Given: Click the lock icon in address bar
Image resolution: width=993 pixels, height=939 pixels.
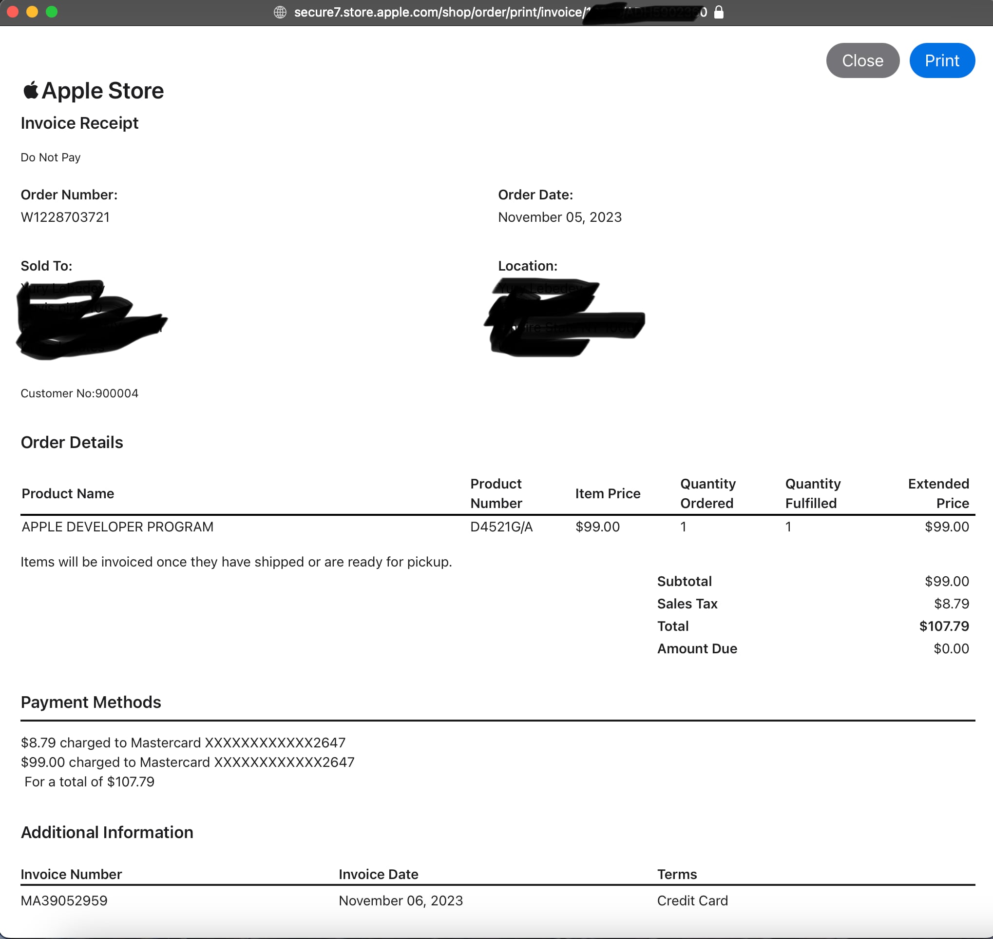Looking at the screenshot, I should tap(718, 12).
